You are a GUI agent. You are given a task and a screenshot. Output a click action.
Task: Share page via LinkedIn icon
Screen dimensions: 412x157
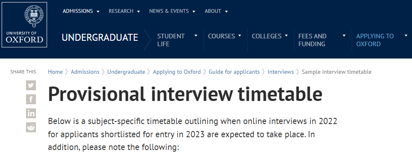pyautogui.click(x=31, y=113)
